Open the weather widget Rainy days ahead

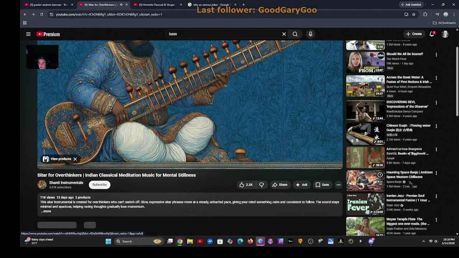click(x=38, y=242)
